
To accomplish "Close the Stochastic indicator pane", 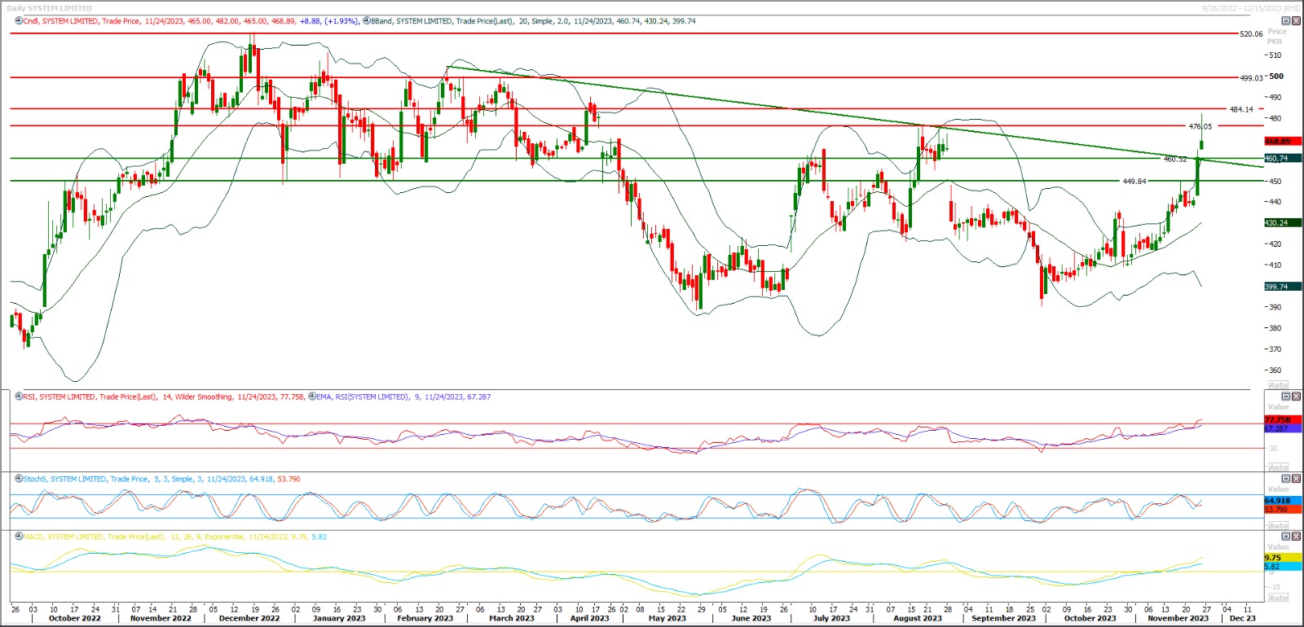I will pyautogui.click(x=1296, y=479).
